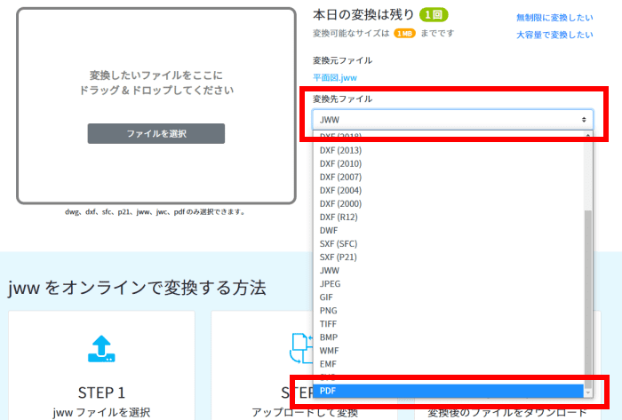Open the 大容量で変換したい link
This screenshot has height=420, width=622.
[x=554, y=35]
